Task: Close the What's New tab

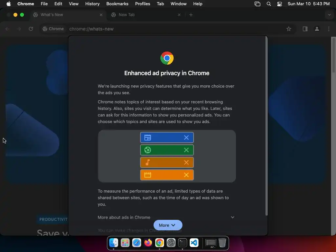Action: 101,15
